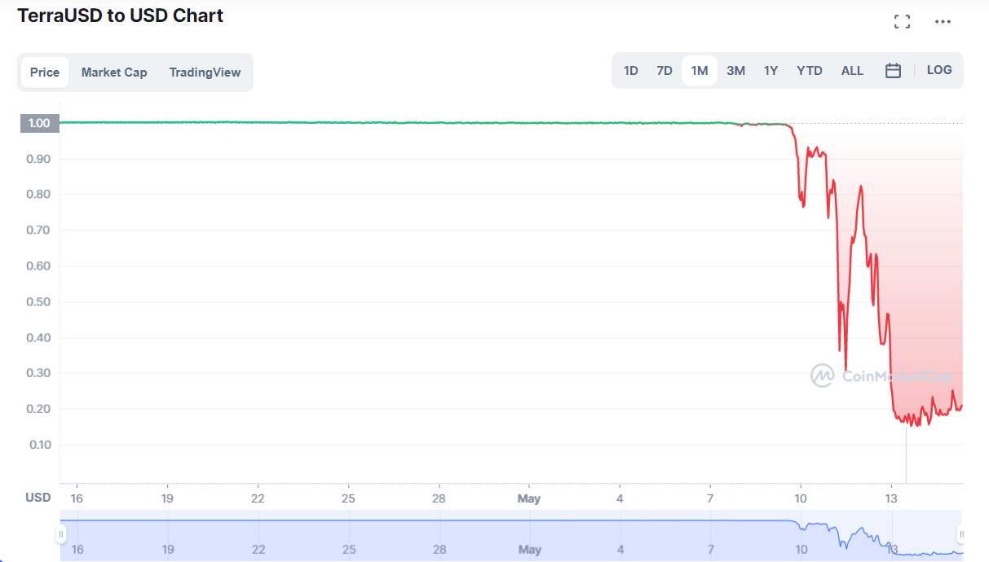Click the 1.00 current price label
Screen dimensions: 989x562
click(x=39, y=123)
